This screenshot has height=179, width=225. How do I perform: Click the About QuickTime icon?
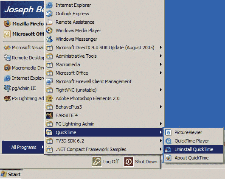[x=168, y=158]
